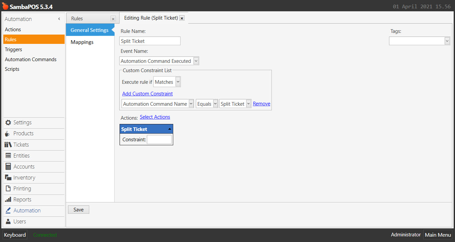Click the Add Custom Constraint link

click(x=147, y=93)
